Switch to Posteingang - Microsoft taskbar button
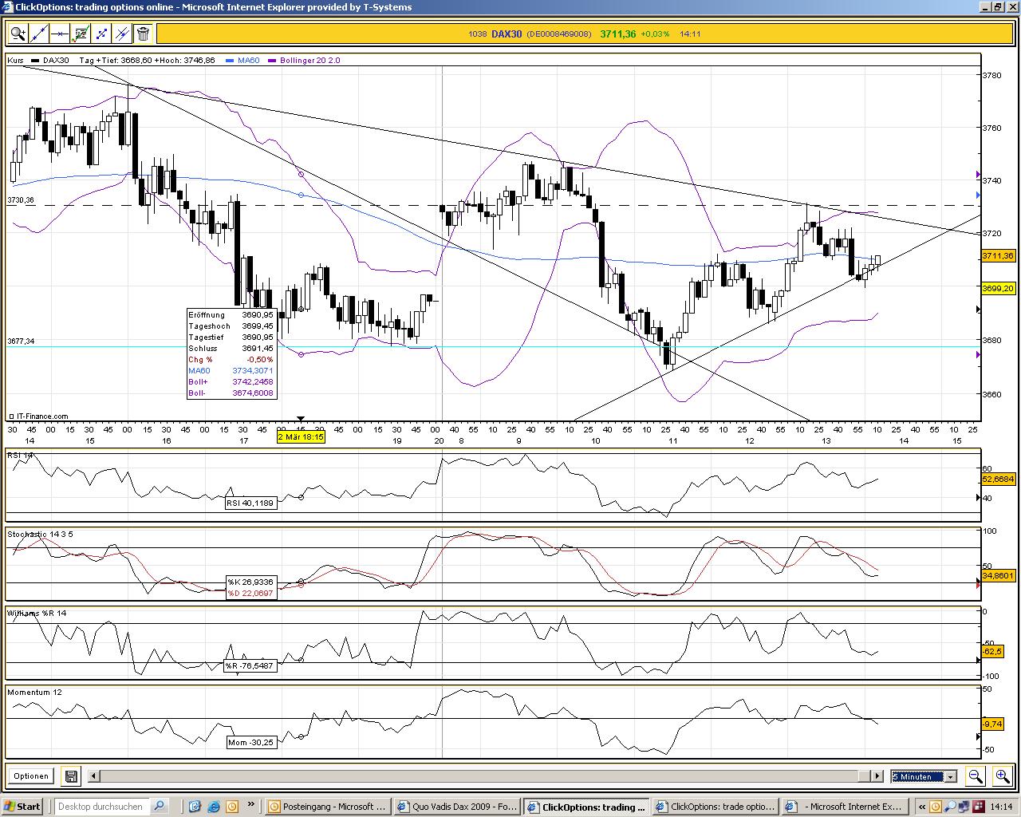This screenshot has height=817, width=1021. pyautogui.click(x=328, y=806)
